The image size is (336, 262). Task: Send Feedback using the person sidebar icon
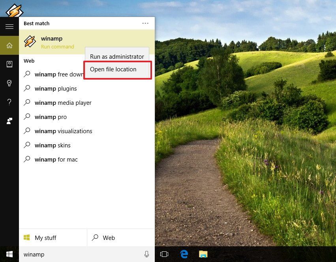pos(9,121)
